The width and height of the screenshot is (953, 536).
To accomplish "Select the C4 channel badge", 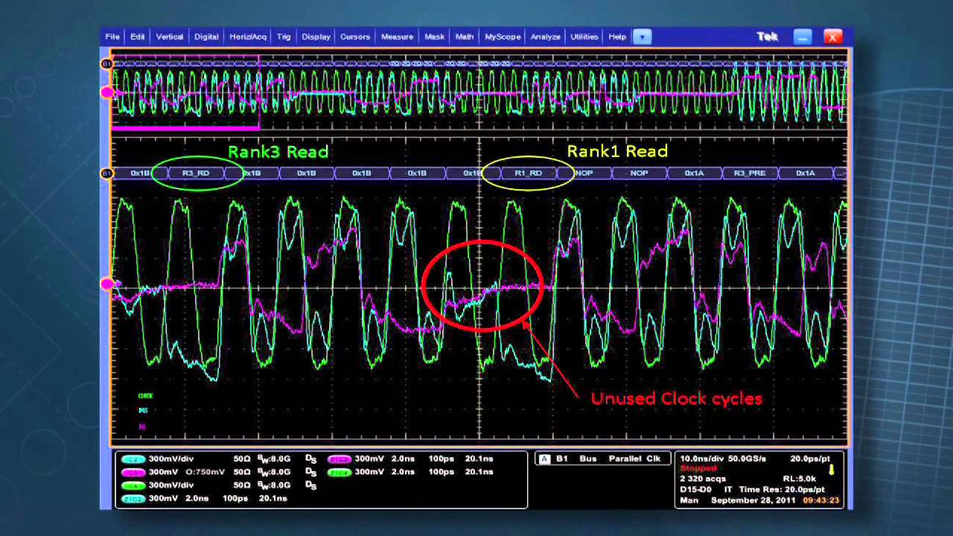I will pos(133,485).
